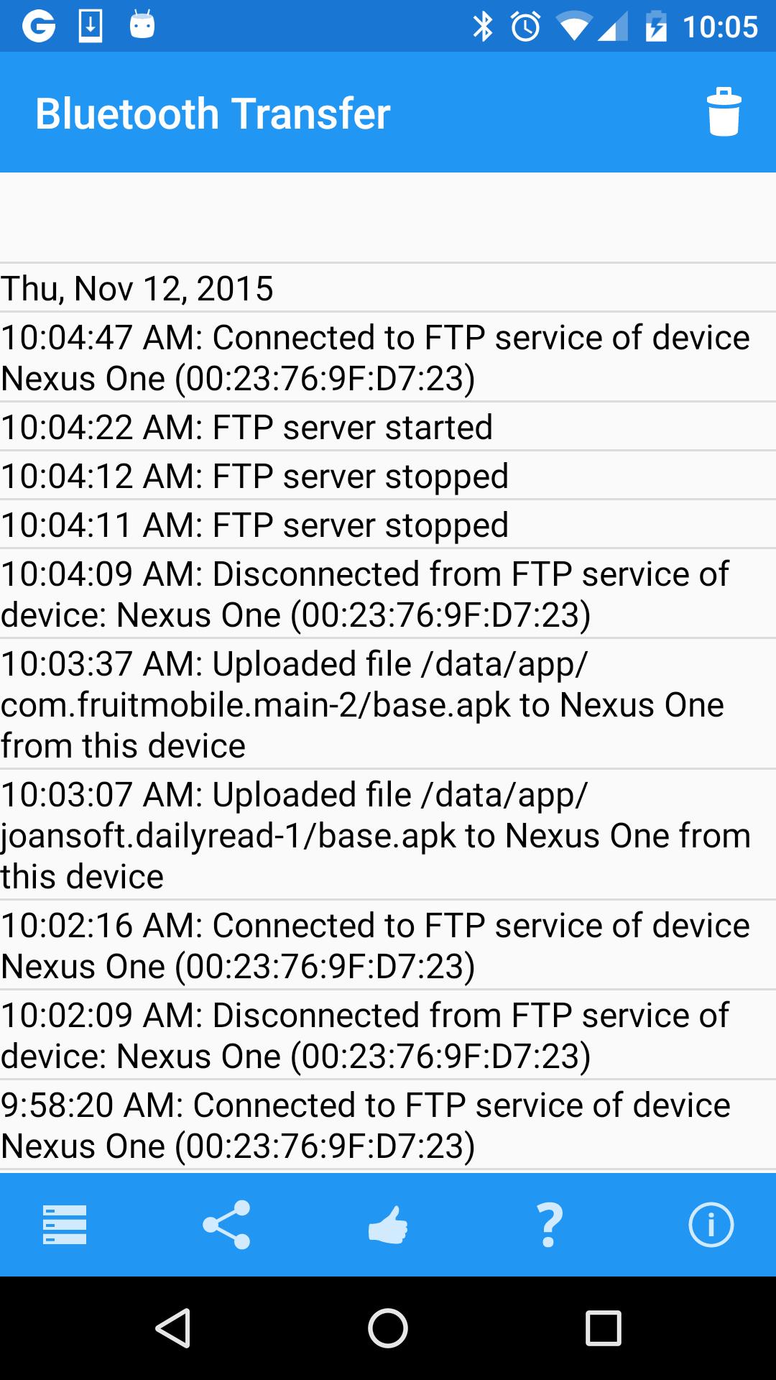The height and width of the screenshot is (1380, 776).
Task: Select the 10:04:12 FTP server stopped entry
Action: (x=388, y=476)
